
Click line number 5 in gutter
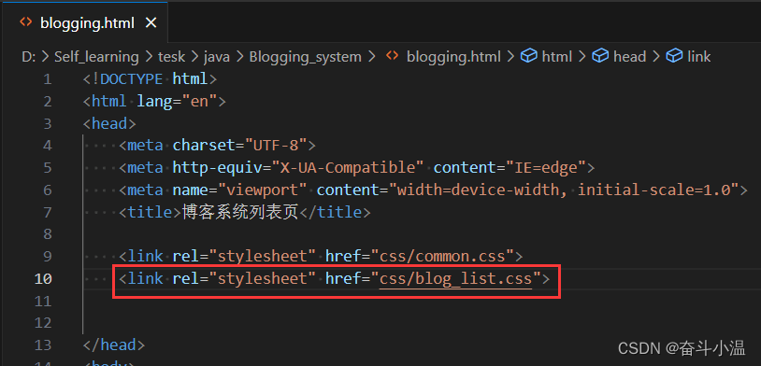point(47,167)
